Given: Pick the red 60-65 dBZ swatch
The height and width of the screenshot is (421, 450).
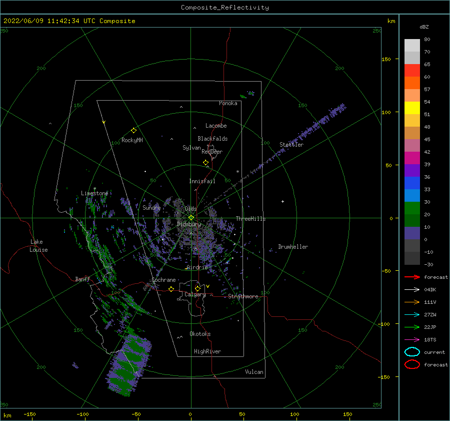Looking at the screenshot, I should [x=412, y=71].
